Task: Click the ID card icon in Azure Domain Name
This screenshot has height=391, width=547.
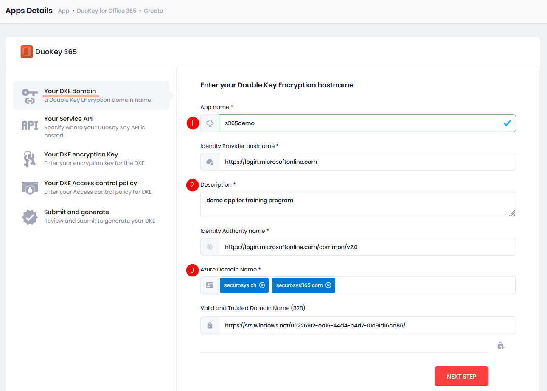Action: click(x=210, y=285)
